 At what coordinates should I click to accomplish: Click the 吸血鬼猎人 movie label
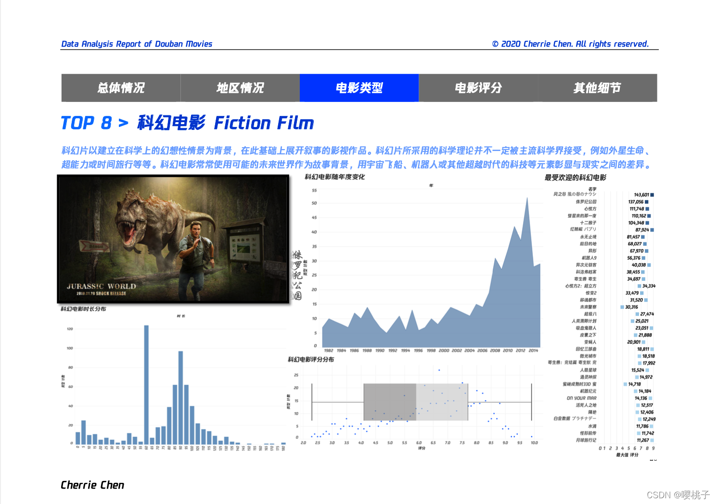pyautogui.click(x=586, y=328)
